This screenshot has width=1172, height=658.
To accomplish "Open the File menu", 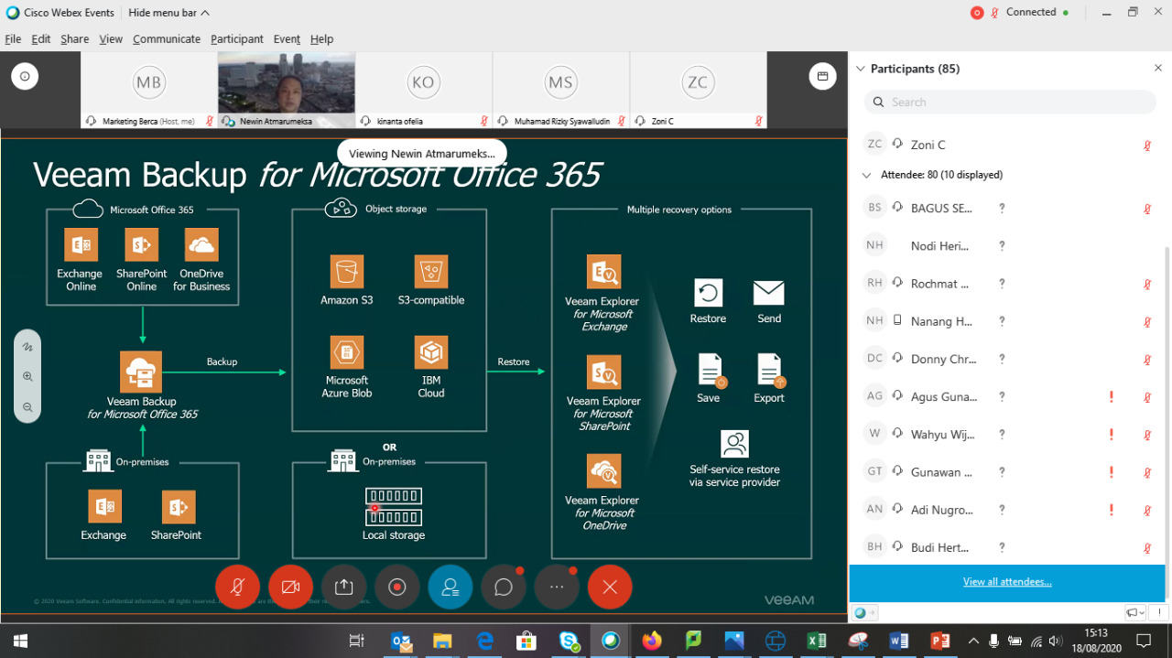I will tap(13, 39).
